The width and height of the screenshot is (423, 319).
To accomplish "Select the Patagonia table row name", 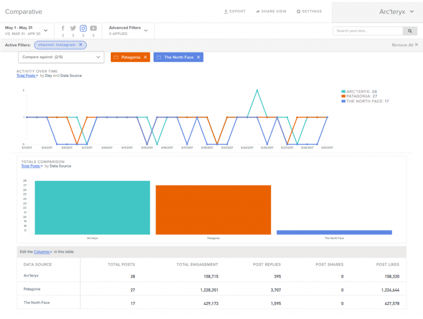I will click(x=32, y=289).
